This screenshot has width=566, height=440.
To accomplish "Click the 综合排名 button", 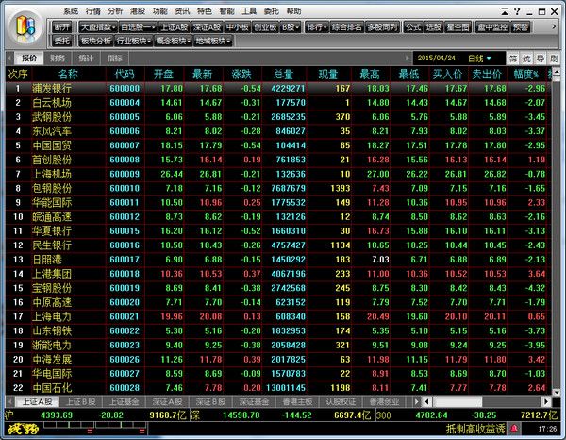I will 346,27.
